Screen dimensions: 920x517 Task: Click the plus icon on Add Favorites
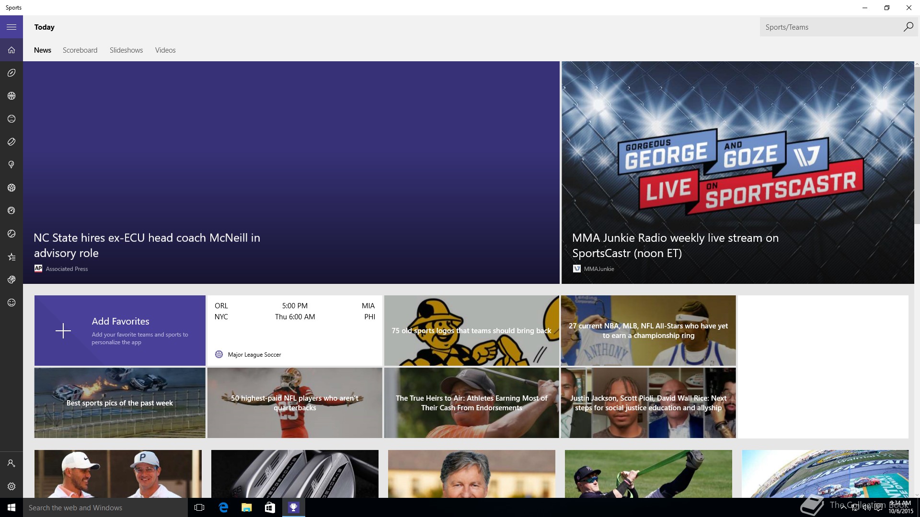[63, 331]
